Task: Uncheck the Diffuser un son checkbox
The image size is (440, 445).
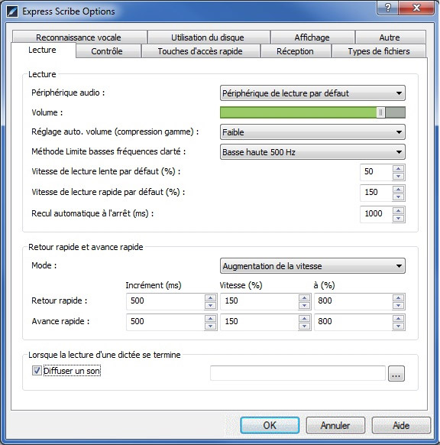Action: point(37,370)
